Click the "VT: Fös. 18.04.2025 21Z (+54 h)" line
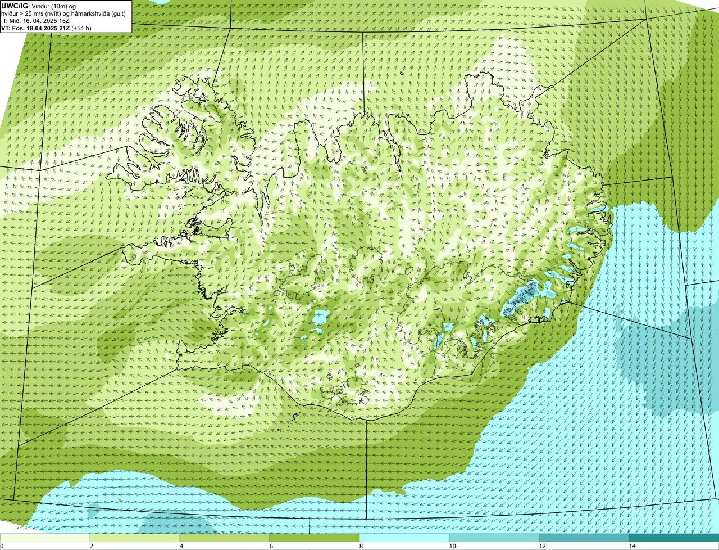The height and width of the screenshot is (550, 719). (x=46, y=28)
